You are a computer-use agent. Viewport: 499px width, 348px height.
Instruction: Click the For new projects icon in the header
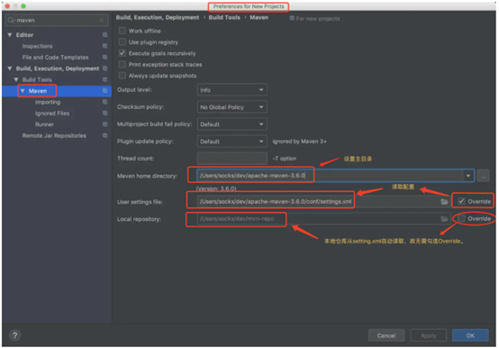pos(292,18)
